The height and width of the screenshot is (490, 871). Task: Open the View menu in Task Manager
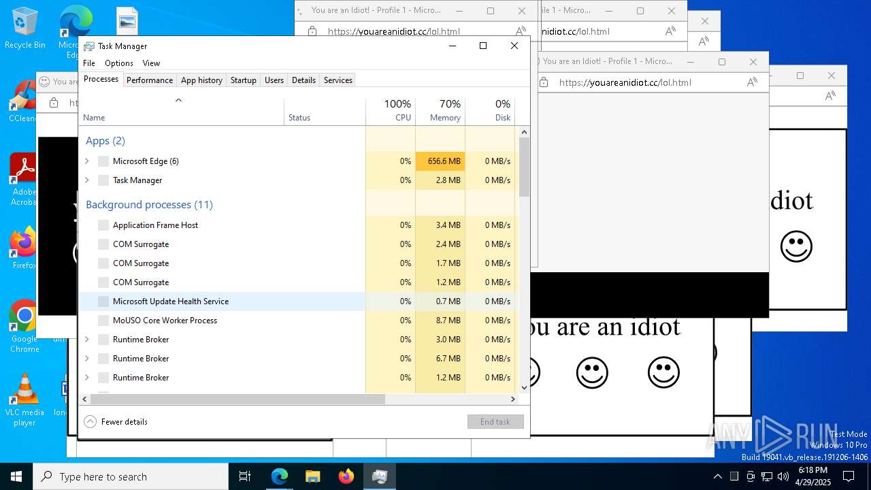click(x=151, y=63)
